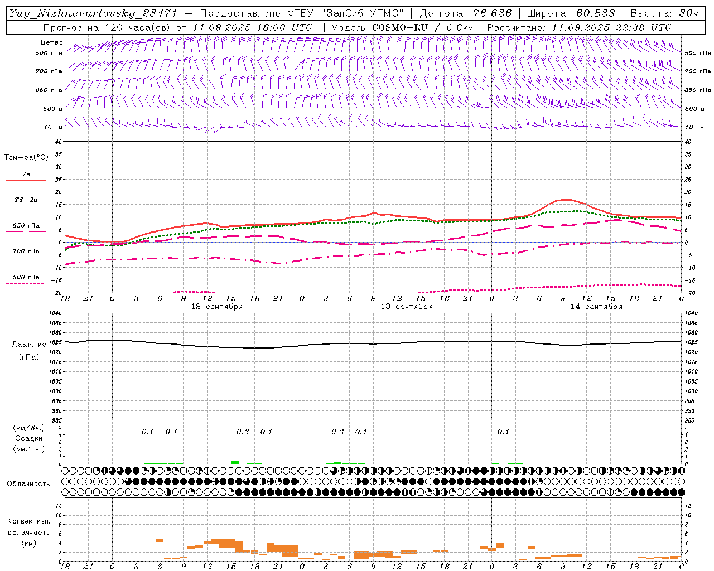The image size is (714, 571).
Task: Click the 'Конвективн.' convective cloud label
Action: pyautogui.click(x=28, y=521)
